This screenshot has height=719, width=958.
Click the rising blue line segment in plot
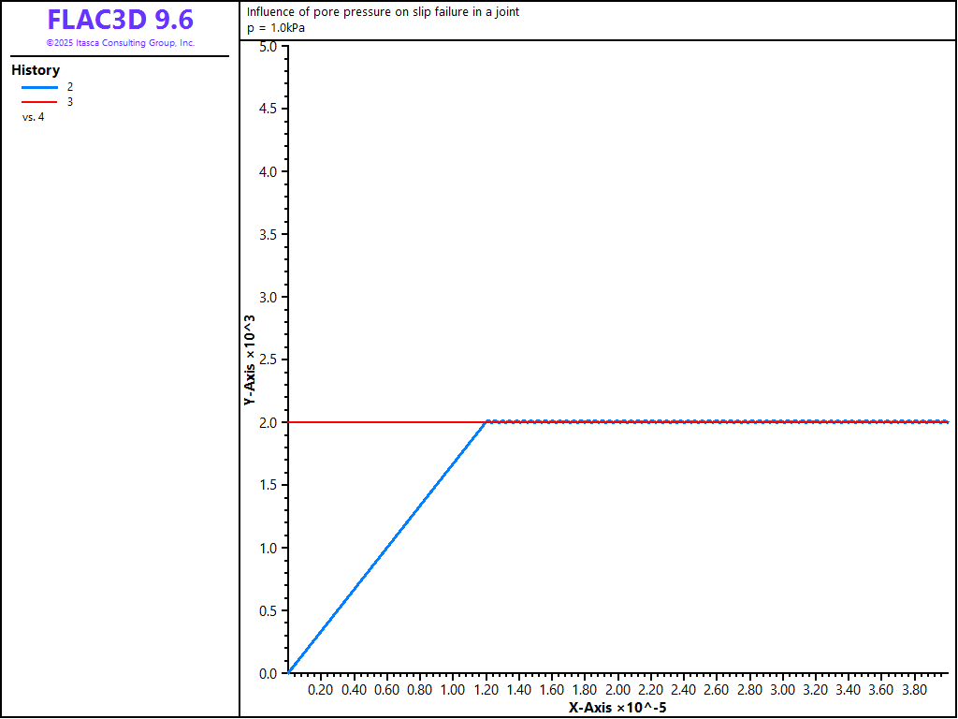pyautogui.click(x=387, y=547)
